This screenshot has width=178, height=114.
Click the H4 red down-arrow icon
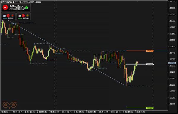[23, 15]
